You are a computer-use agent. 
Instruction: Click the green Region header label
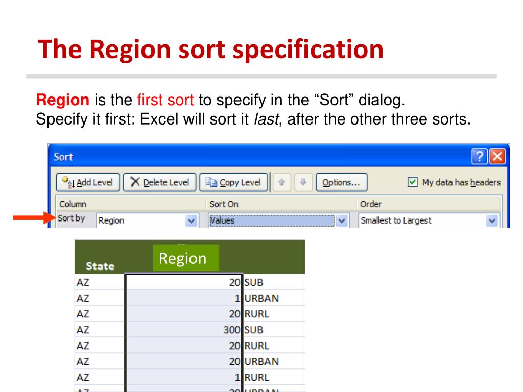(186, 258)
